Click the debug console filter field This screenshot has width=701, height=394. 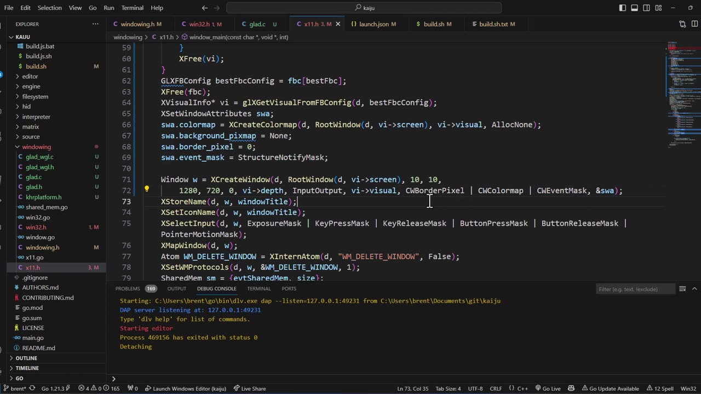[x=634, y=289]
